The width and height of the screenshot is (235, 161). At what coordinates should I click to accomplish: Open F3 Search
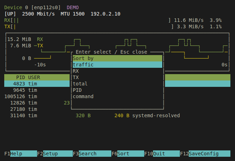pos(92,154)
